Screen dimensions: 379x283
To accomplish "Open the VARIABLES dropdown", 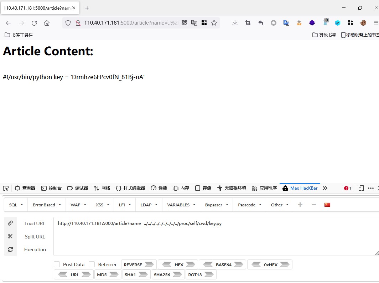I will click(181, 205).
